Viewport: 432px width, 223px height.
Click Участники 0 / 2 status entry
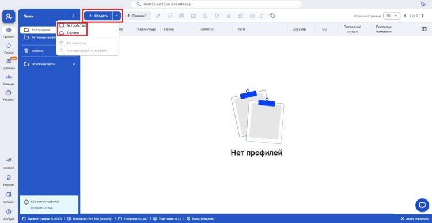point(167,218)
